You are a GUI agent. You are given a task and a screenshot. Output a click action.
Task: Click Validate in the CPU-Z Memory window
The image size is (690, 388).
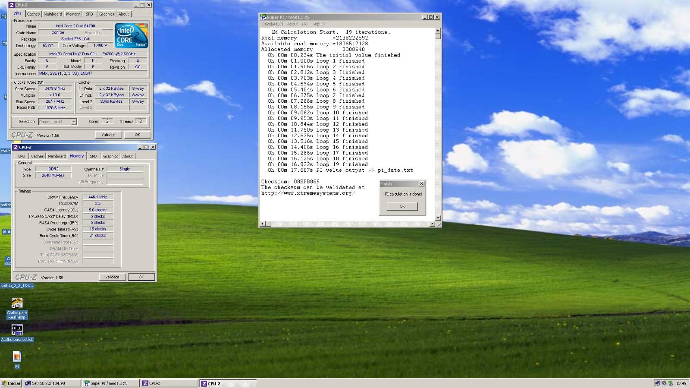click(x=112, y=277)
